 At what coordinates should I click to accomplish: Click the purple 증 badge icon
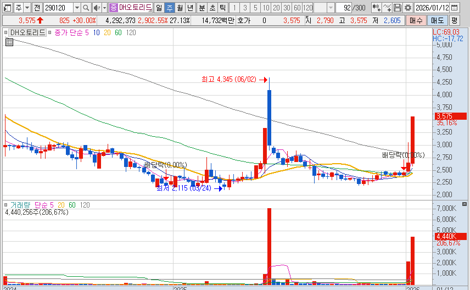pyautogui.click(x=113, y=8)
